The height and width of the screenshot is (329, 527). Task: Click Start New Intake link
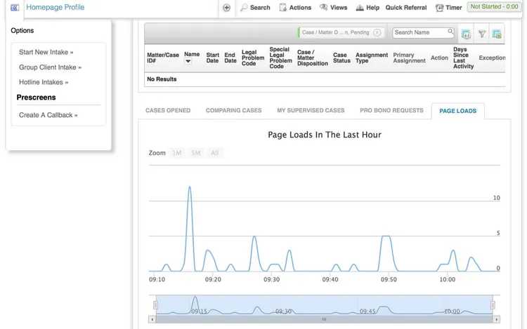[x=46, y=53]
